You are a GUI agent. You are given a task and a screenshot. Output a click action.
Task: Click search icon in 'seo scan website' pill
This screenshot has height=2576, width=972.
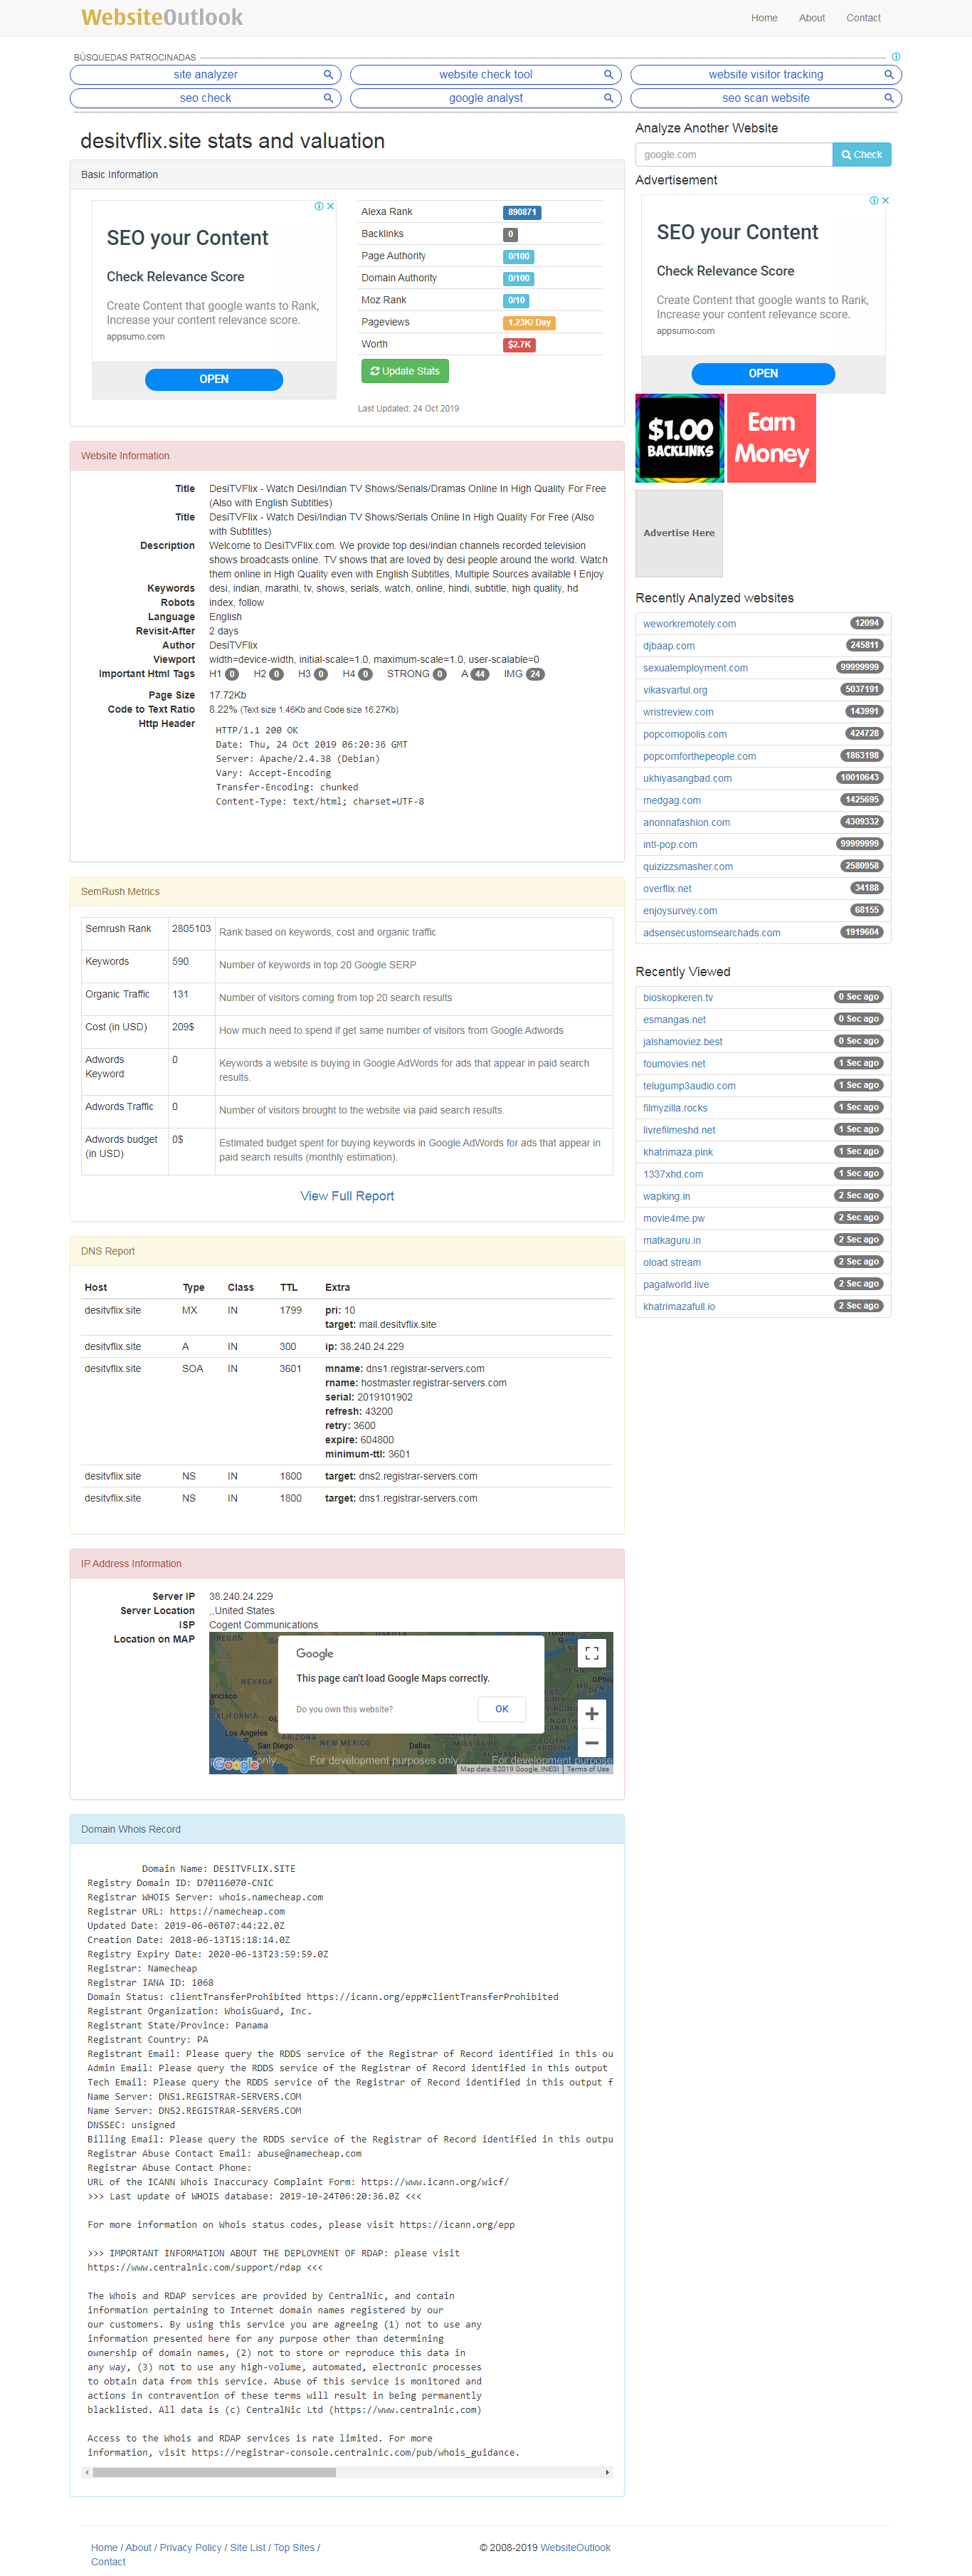[x=888, y=98]
